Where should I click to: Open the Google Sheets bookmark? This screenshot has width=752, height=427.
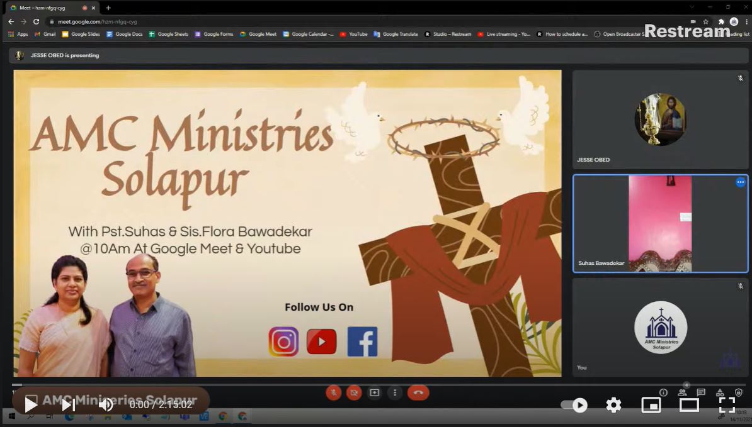click(x=168, y=34)
